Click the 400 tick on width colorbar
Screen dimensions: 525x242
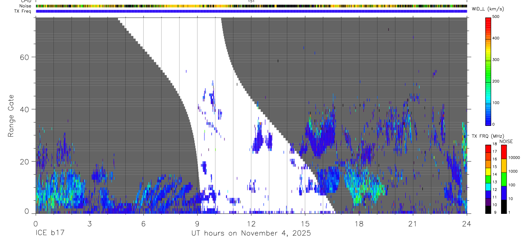click(x=496, y=38)
